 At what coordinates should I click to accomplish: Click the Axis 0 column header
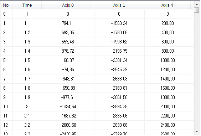[x=68, y=5]
